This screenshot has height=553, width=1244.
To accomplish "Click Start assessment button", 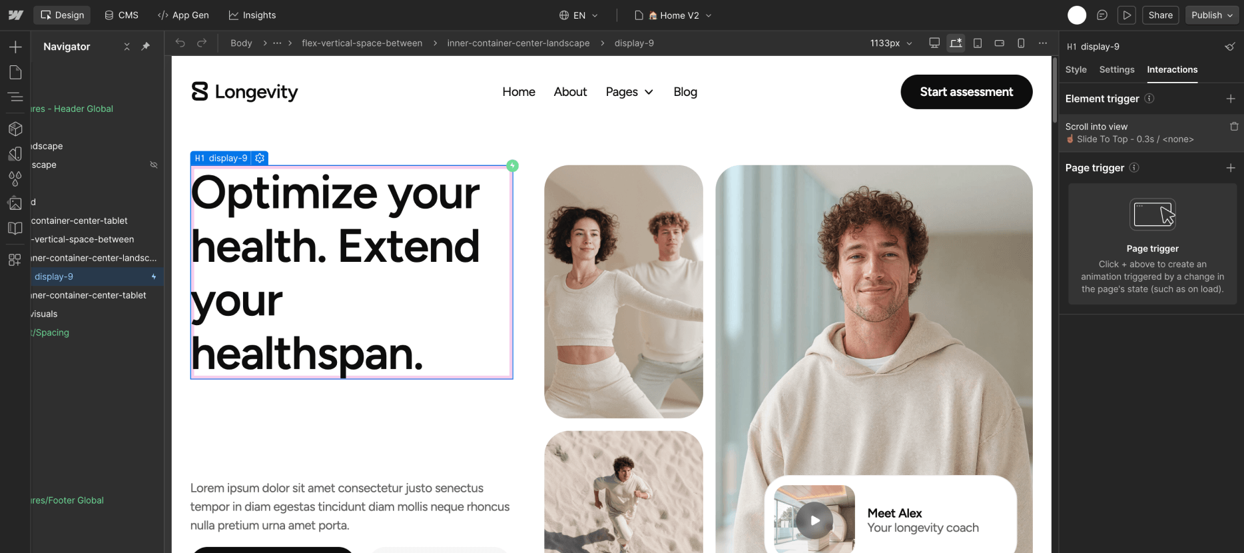I will tap(966, 92).
